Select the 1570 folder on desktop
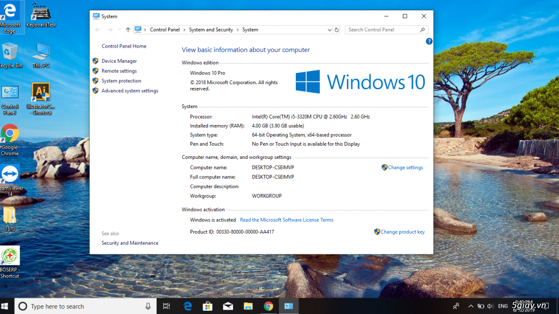 (x=10, y=219)
